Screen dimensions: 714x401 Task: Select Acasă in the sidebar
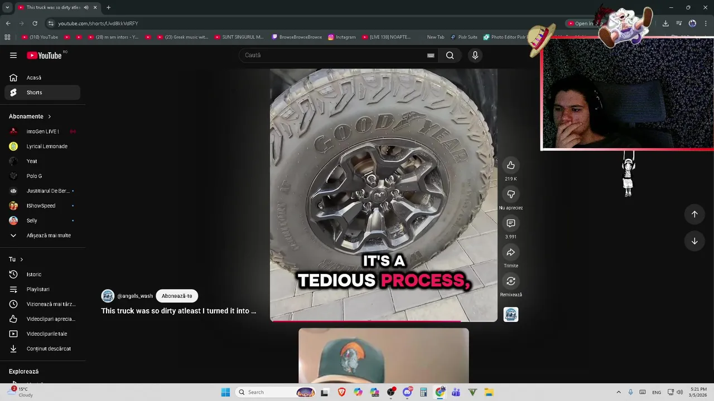click(x=42, y=77)
